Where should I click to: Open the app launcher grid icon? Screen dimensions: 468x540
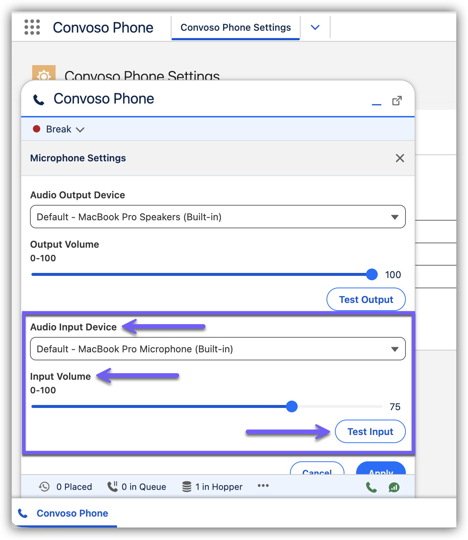pos(32,27)
